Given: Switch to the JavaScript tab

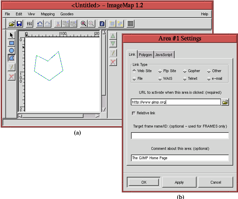Looking at the screenshot, I should coord(164,55).
